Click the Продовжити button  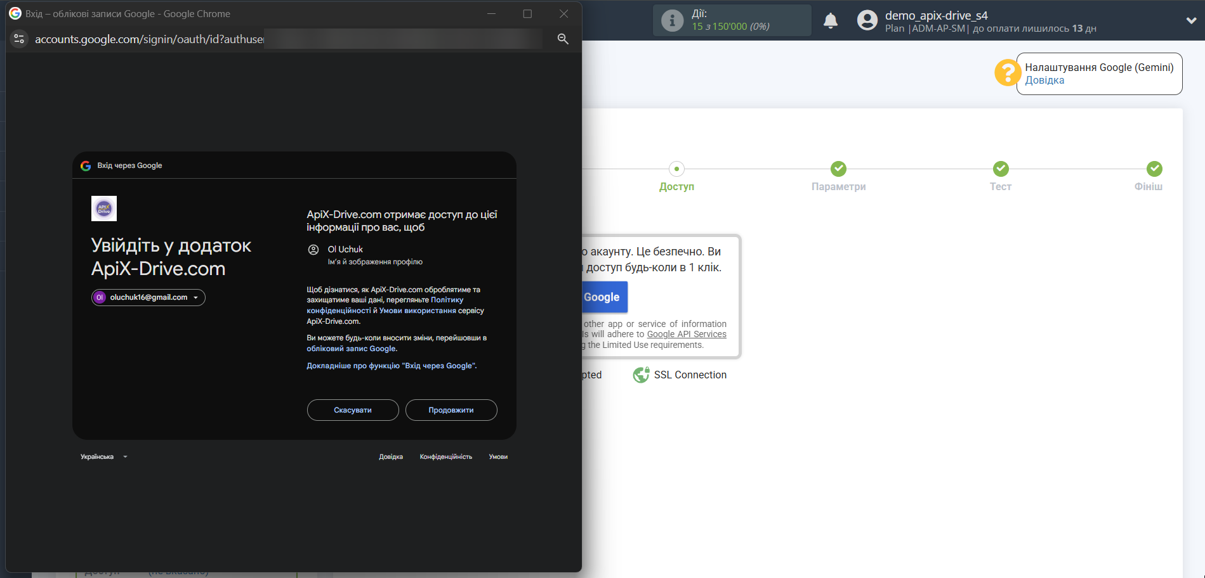tap(451, 410)
